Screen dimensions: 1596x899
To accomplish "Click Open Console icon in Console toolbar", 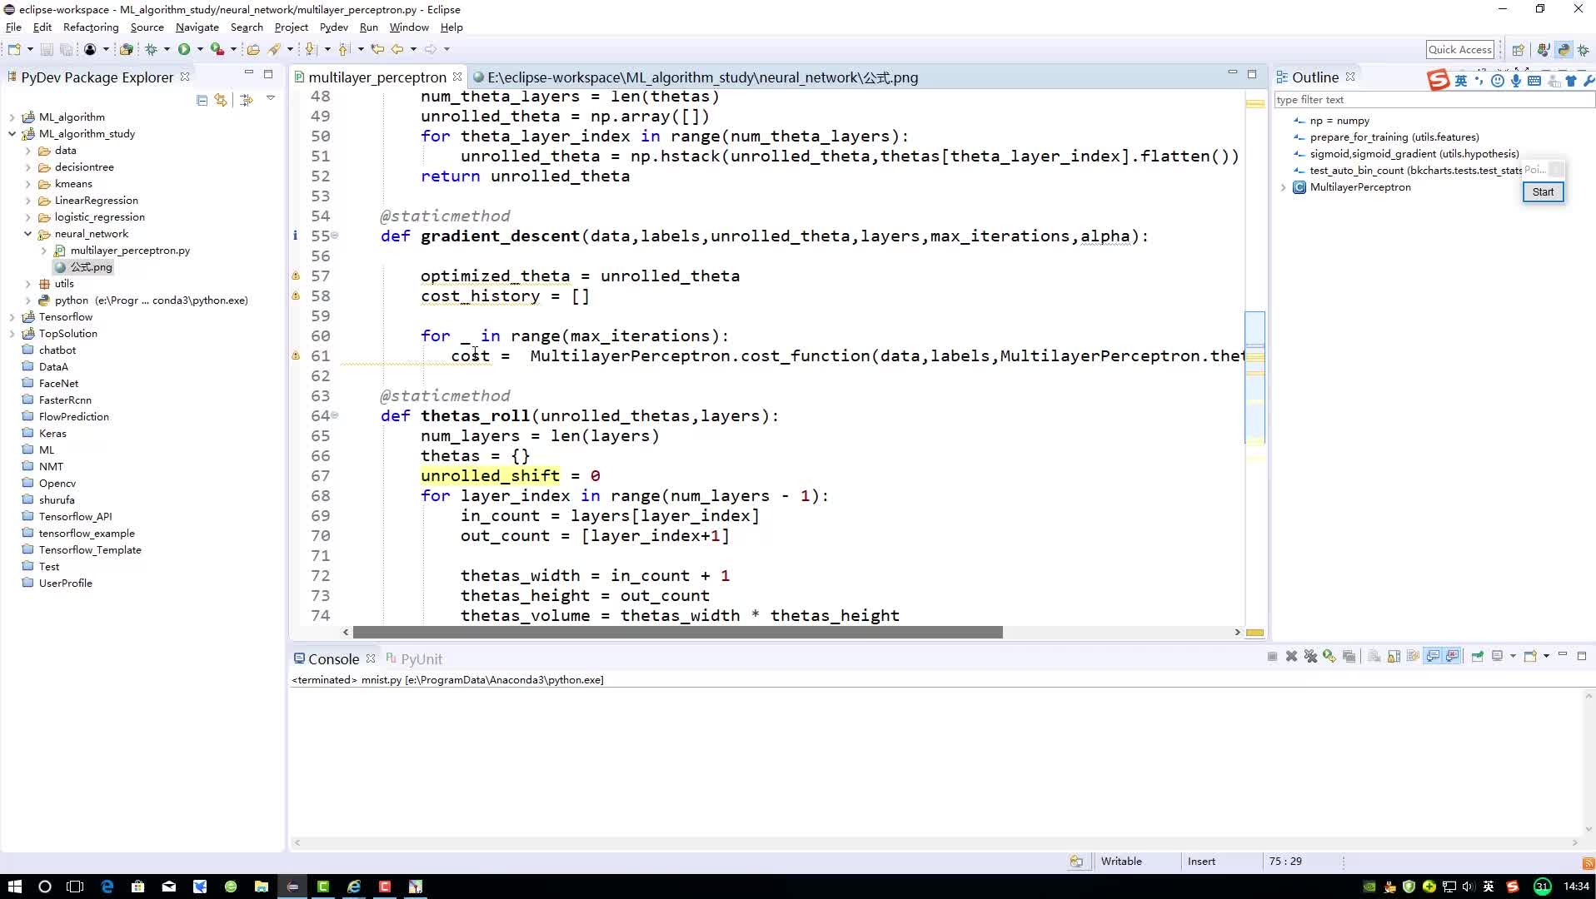I will tap(1530, 657).
